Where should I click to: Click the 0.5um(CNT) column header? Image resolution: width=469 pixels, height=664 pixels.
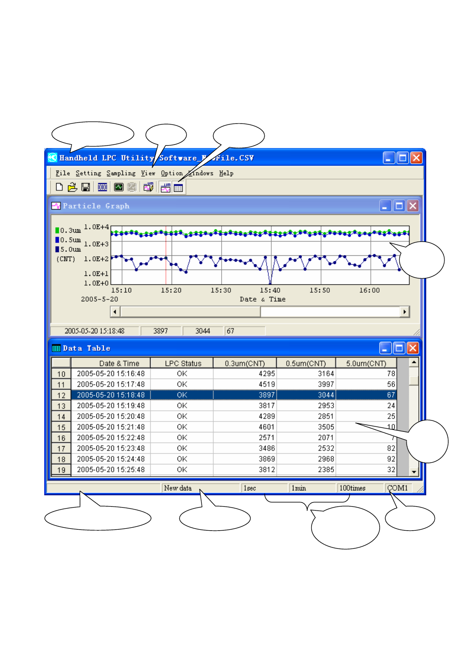pyautogui.click(x=306, y=363)
